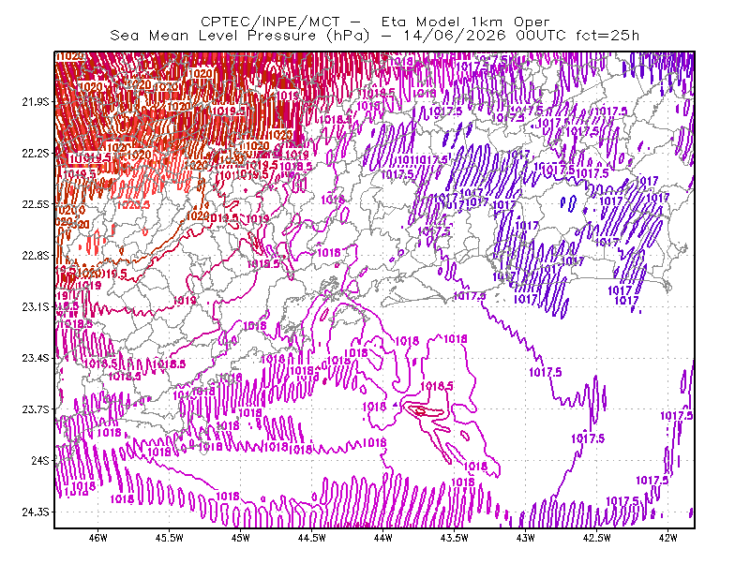Click the 44W longitude axis label
750x579 pixels.
(383, 538)
